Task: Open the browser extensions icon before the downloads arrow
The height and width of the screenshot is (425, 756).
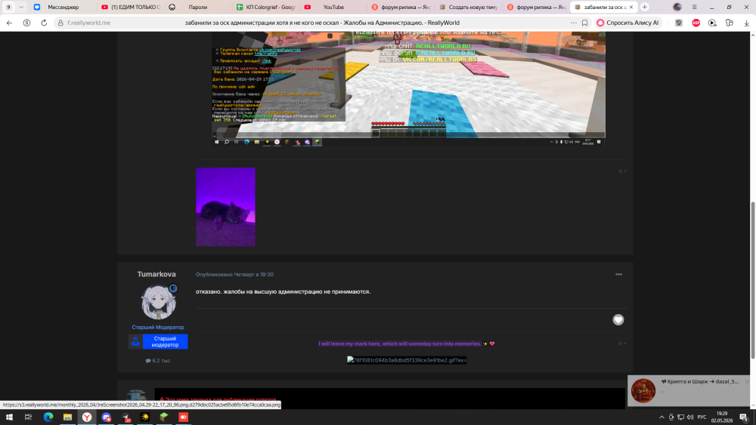Action: click(x=729, y=23)
